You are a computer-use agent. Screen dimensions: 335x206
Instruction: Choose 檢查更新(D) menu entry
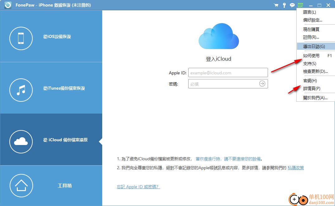coord(316,72)
